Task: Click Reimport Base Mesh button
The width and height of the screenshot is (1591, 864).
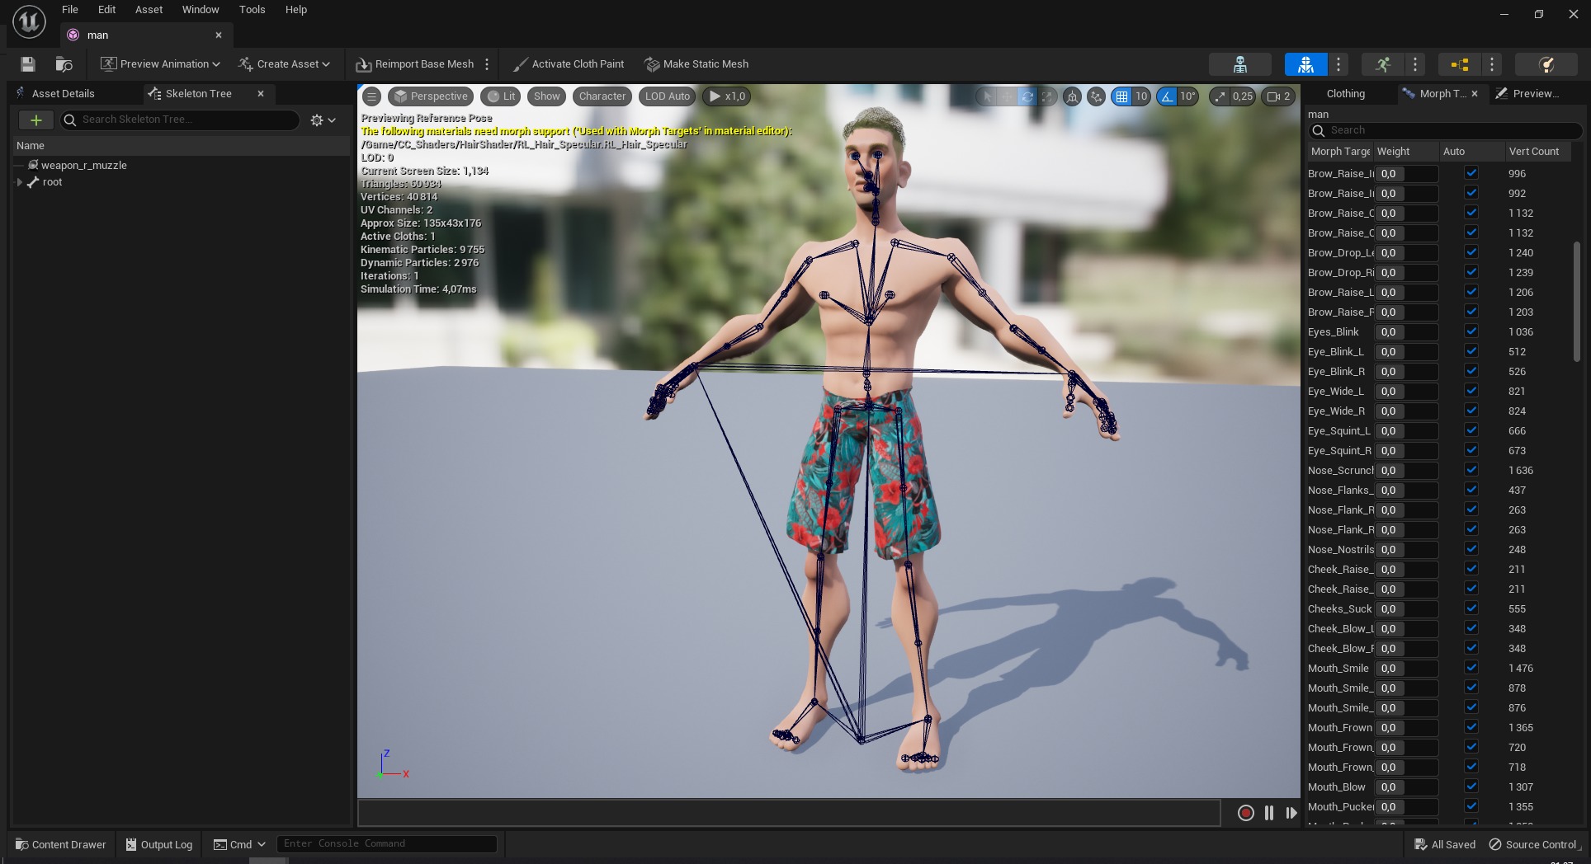Action: tap(415, 64)
